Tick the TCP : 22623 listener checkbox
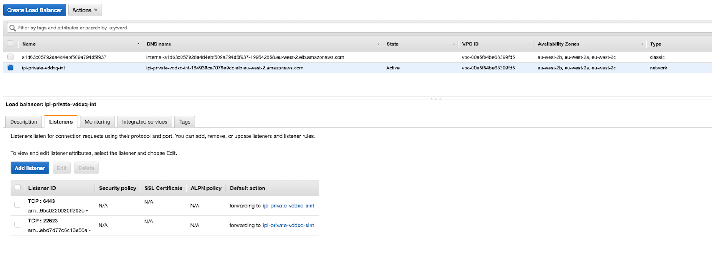Image resolution: width=712 pixels, height=254 pixels. coord(17,225)
